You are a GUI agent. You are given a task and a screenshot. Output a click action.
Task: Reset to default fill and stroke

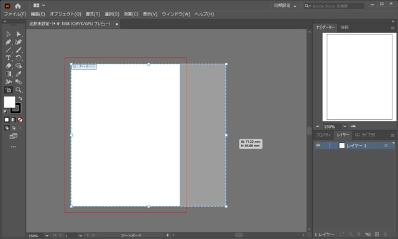(x=6, y=112)
